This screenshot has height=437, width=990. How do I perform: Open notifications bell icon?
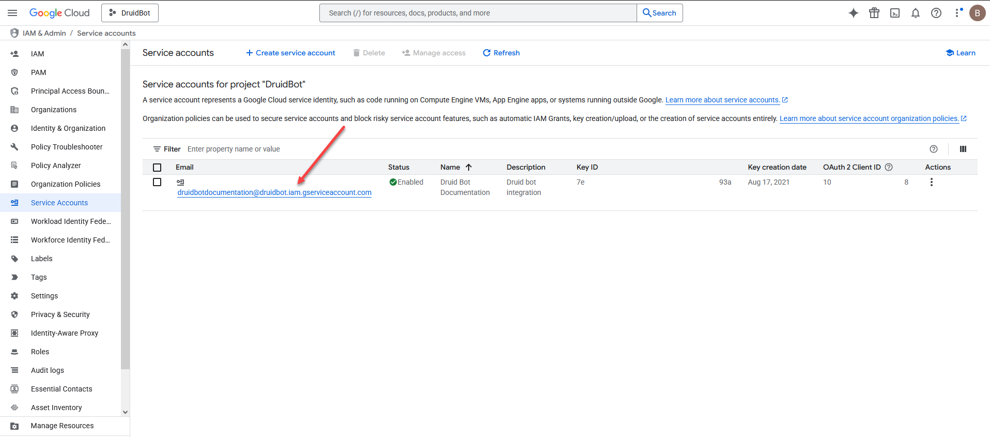916,13
